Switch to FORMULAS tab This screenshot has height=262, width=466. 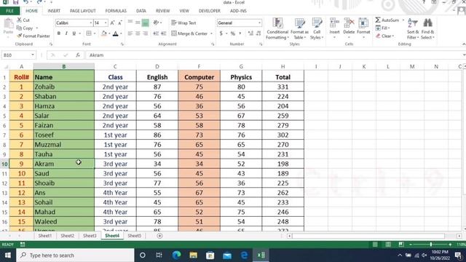pyautogui.click(x=116, y=11)
